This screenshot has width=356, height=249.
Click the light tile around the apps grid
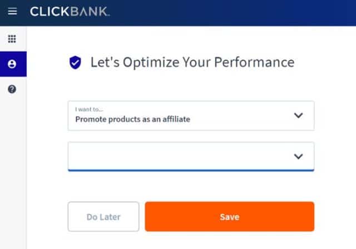[x=13, y=39]
